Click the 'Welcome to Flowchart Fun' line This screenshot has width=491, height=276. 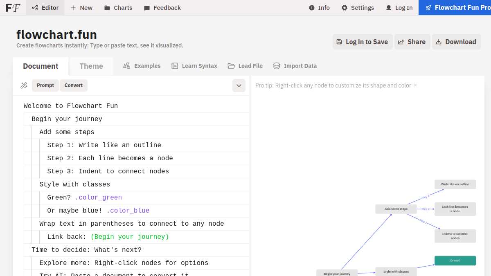(71, 106)
